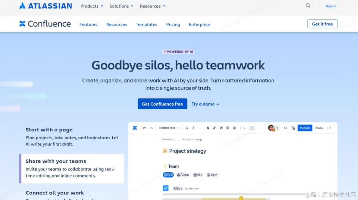Insert an action item with the checkbox icon
Image resolution: width=358 pixels, height=200 pixels.
click(208, 128)
